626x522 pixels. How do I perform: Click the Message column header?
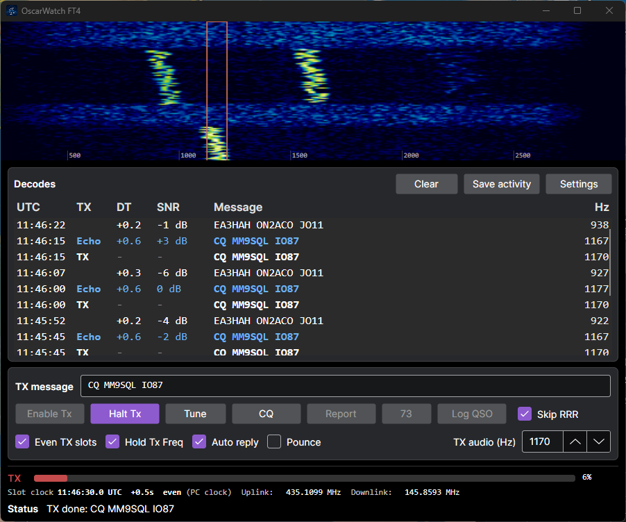click(x=238, y=208)
